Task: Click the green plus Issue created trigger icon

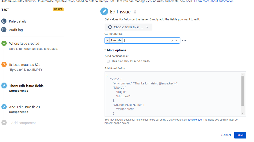Action: [4, 43]
